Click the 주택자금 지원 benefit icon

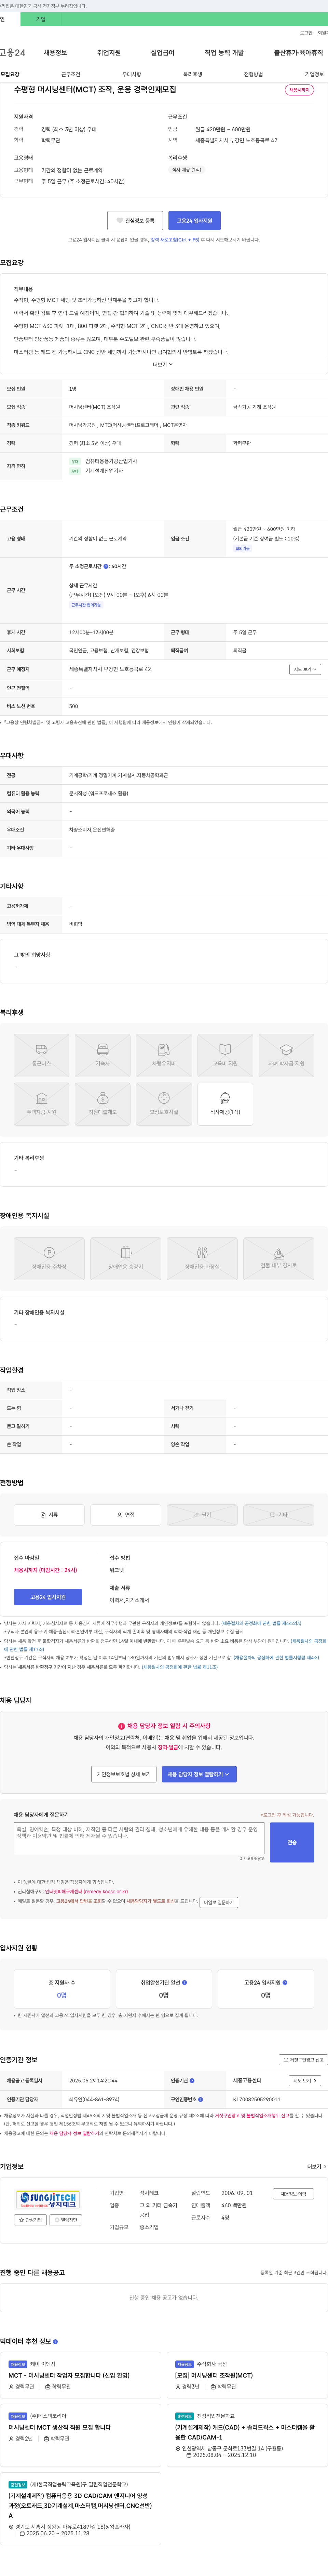pyautogui.click(x=41, y=1104)
